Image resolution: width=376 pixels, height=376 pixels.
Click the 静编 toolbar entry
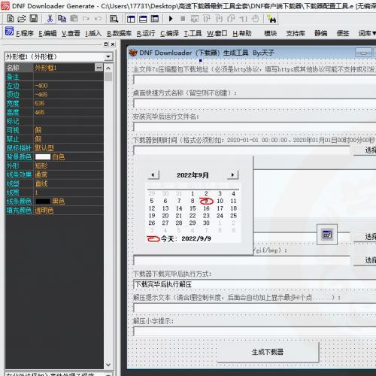pyautogui.click(x=321, y=33)
